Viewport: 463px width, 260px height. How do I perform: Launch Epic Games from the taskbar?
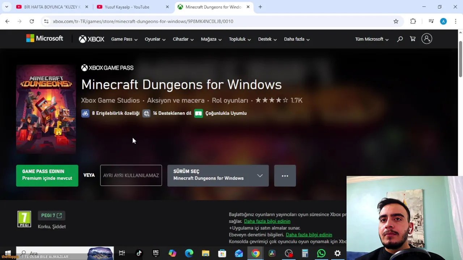[156, 253]
